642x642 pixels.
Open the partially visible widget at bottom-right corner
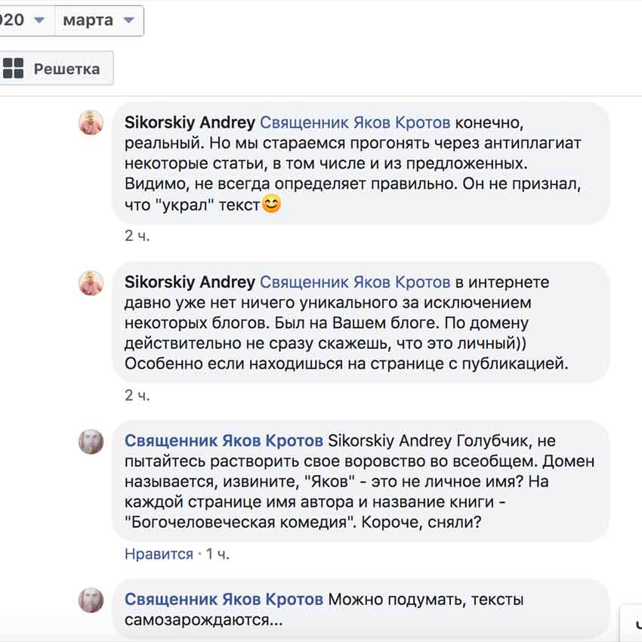(x=631, y=624)
